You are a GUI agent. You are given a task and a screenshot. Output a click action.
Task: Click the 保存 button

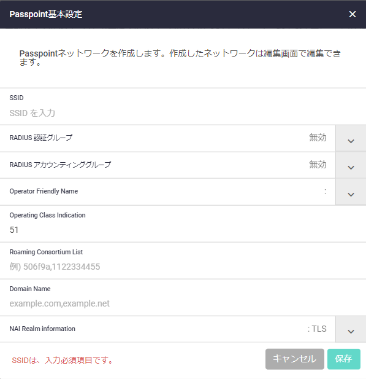tap(343, 359)
